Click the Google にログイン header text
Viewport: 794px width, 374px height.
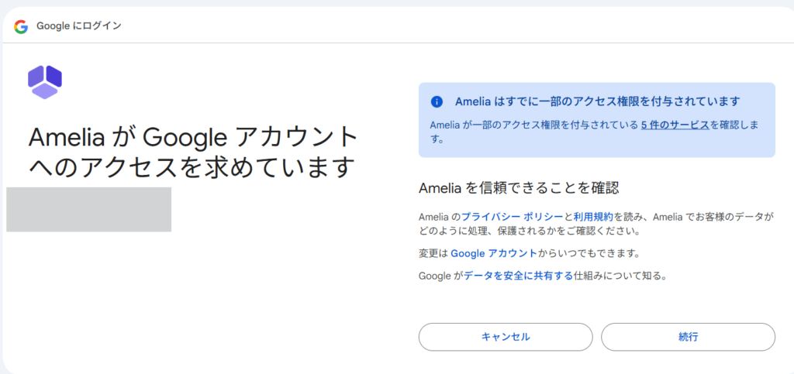click(x=79, y=26)
